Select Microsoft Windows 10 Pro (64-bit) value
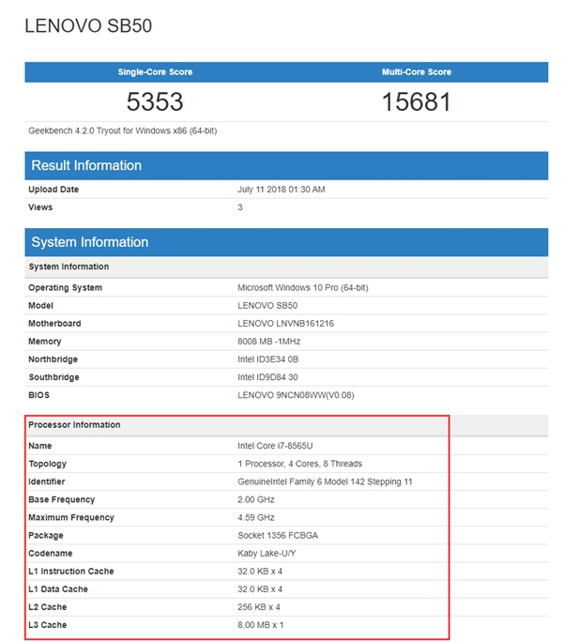This screenshot has height=642, width=563. click(303, 288)
